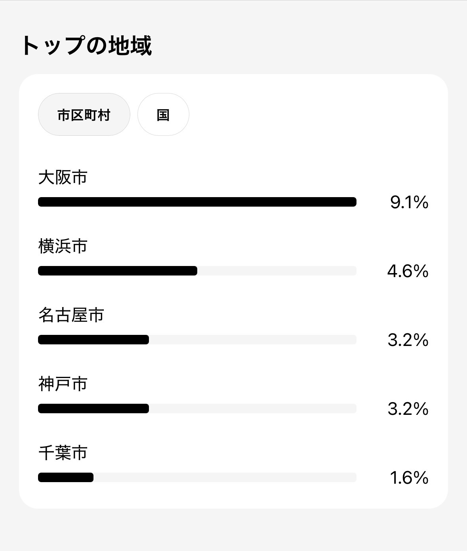The width and height of the screenshot is (467, 551).
Task: Click the filled part of 横浜市 bar
Action: [x=118, y=271]
